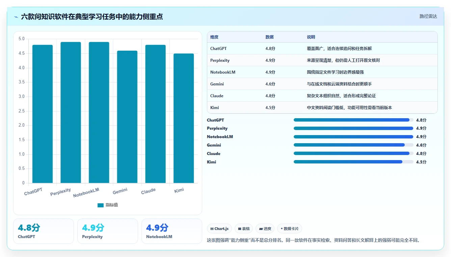This screenshot has width=451, height=257.
Task: Open the NotebookLM 4.9分 data card
Action: 172,231
